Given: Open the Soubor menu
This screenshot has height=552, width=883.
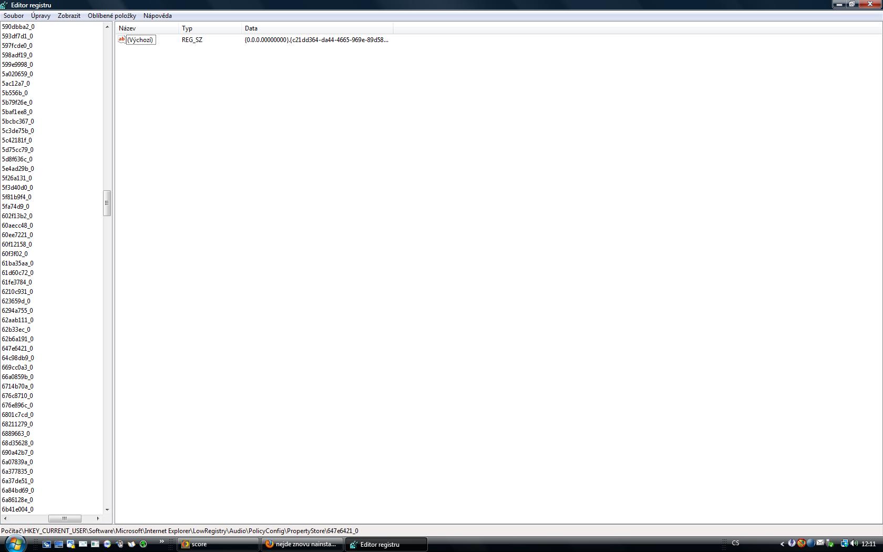Looking at the screenshot, I should point(14,16).
